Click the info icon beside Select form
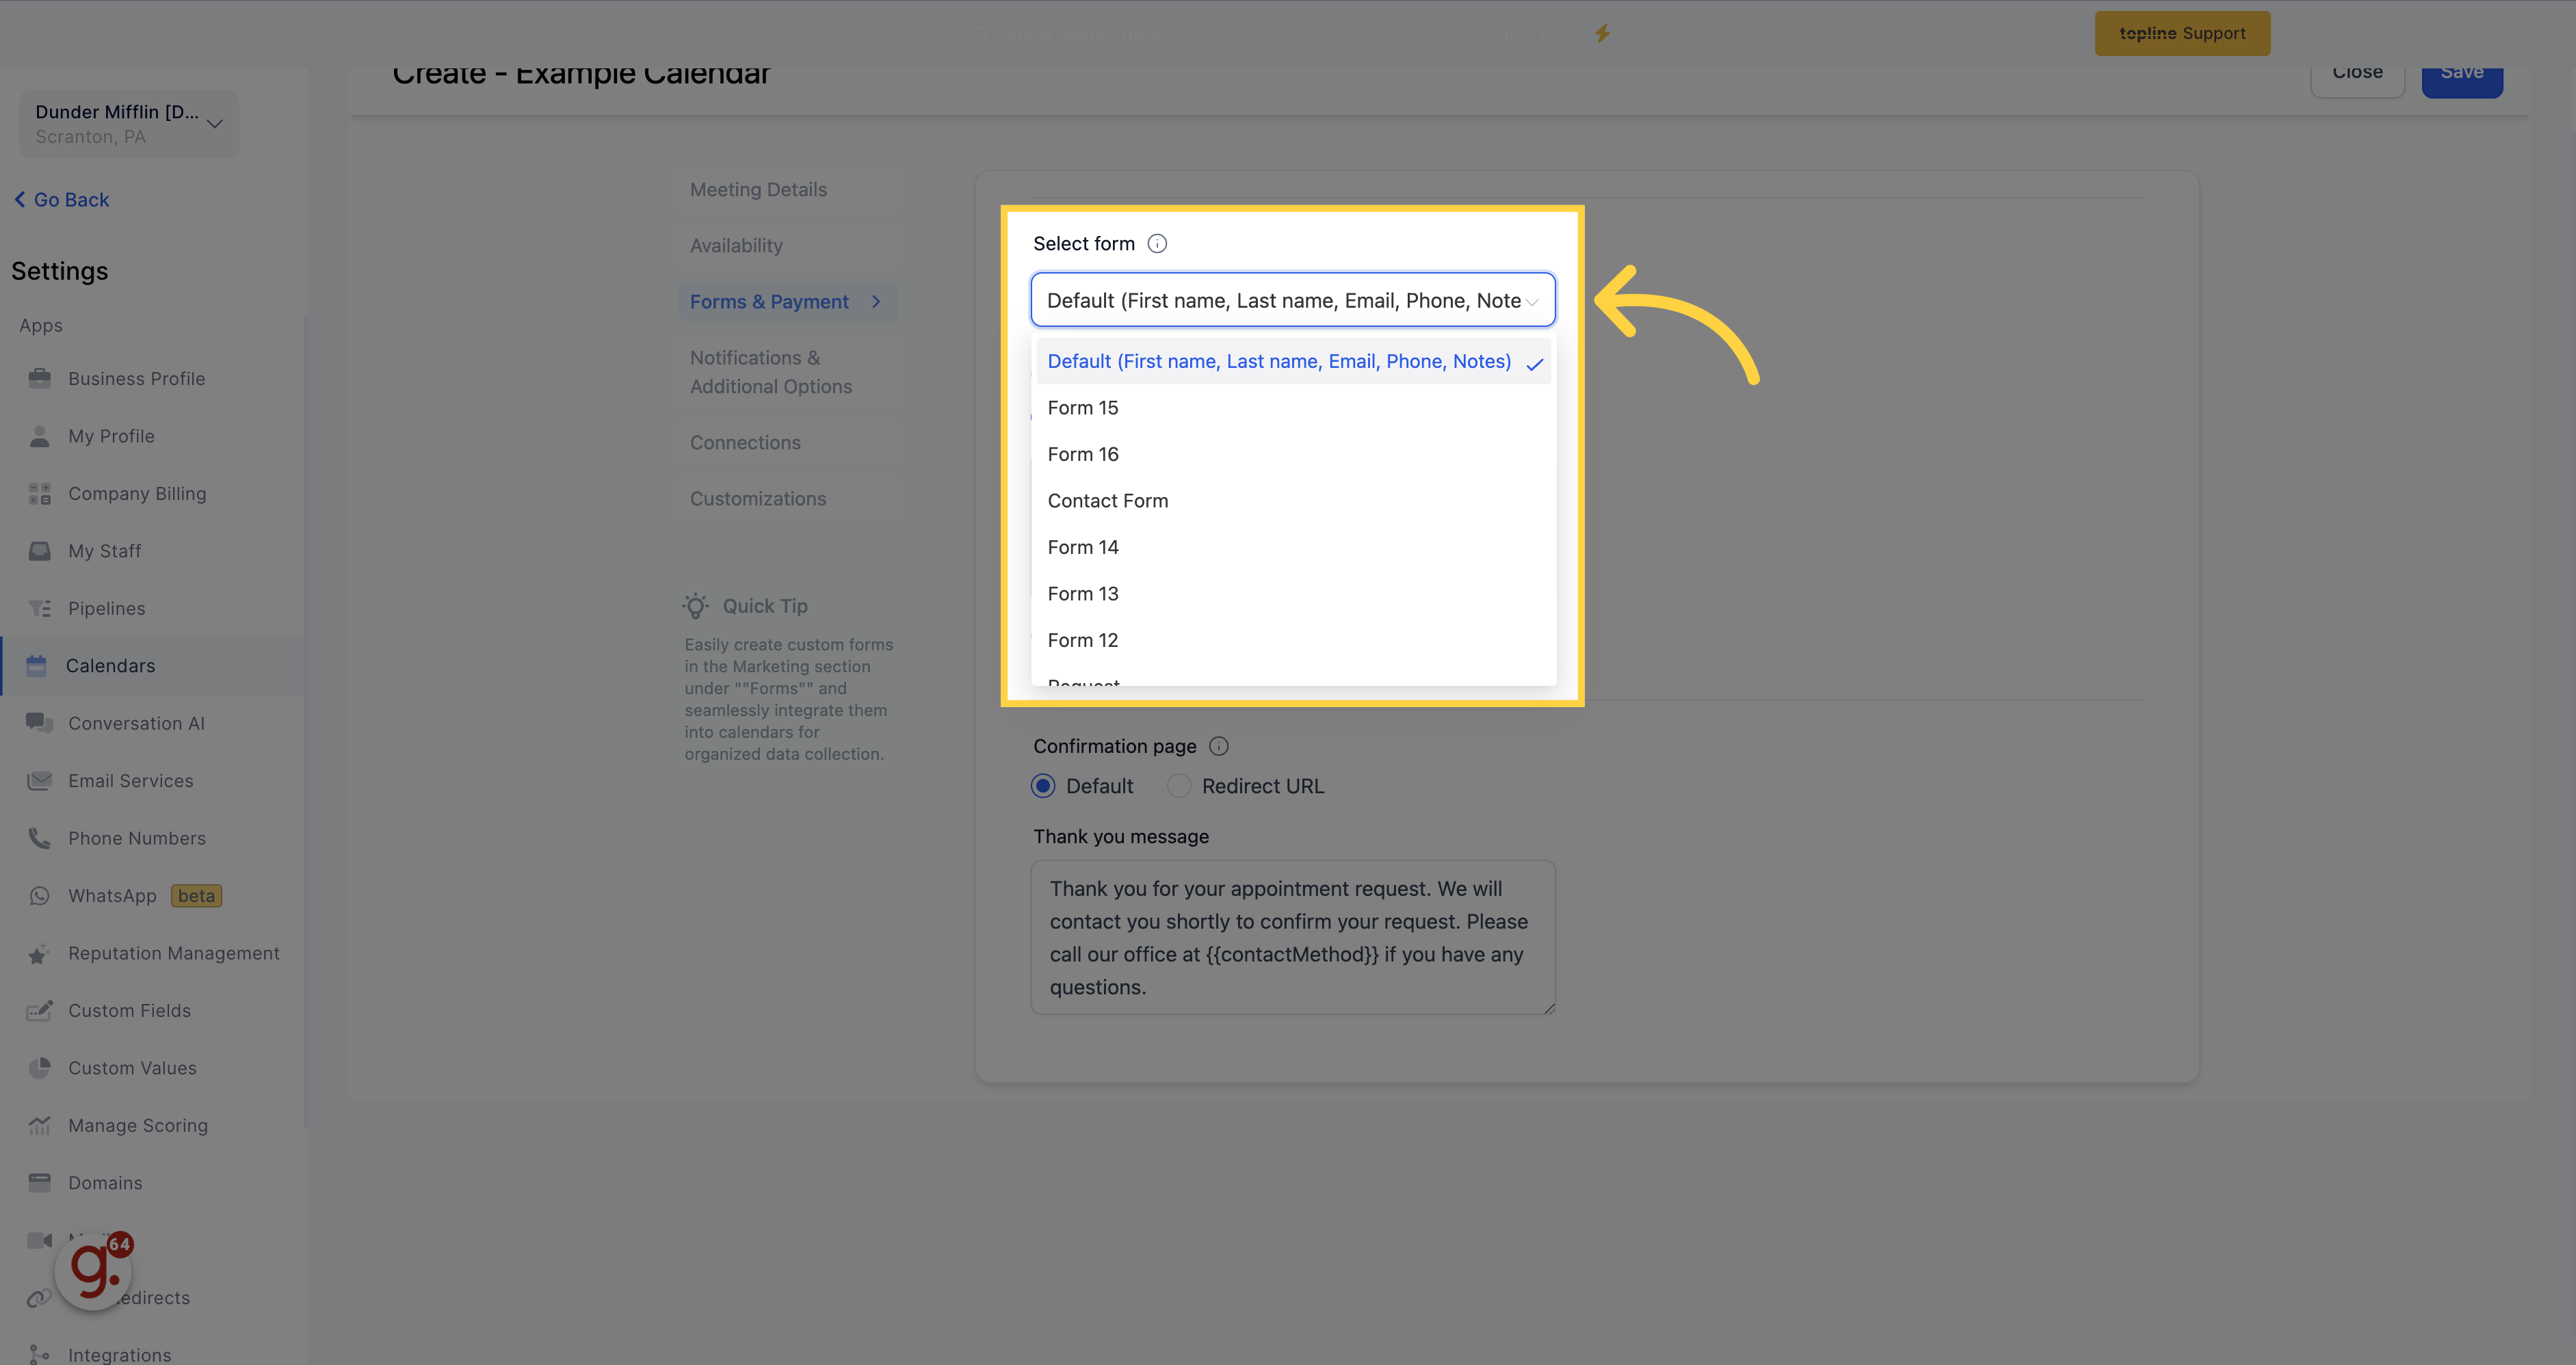The height and width of the screenshot is (1365, 2576). [x=1157, y=244]
